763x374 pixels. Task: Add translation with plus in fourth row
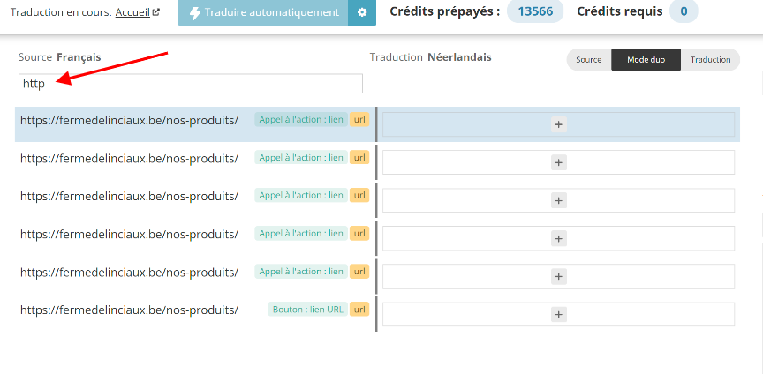[559, 238]
